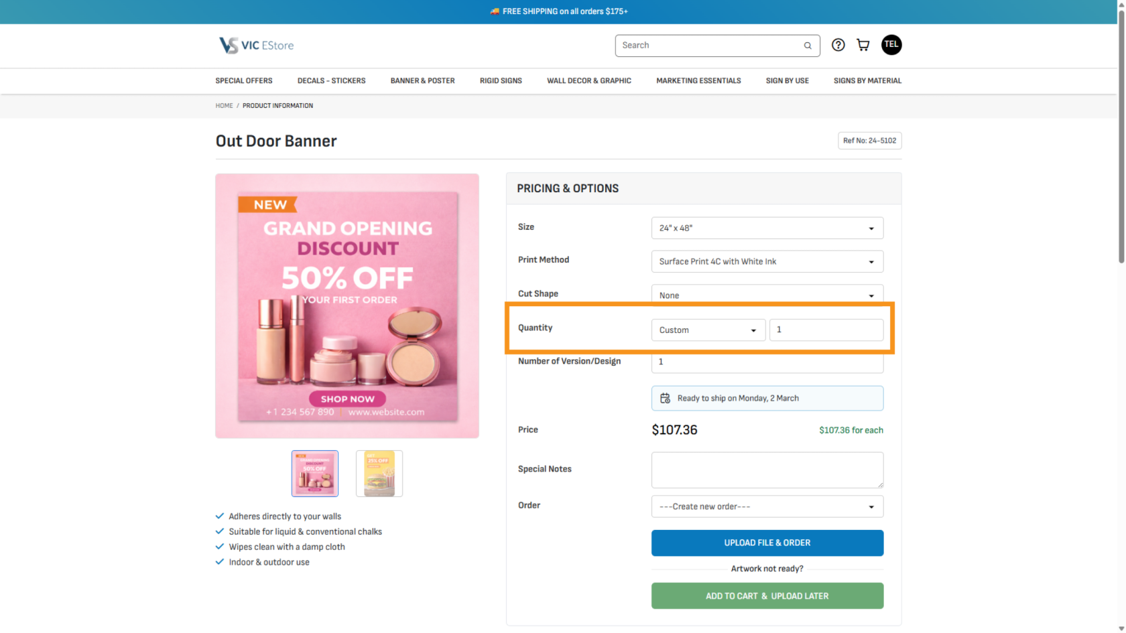This screenshot has width=1126, height=633.
Task: Open the Banner & Poster menu
Action: (422, 81)
